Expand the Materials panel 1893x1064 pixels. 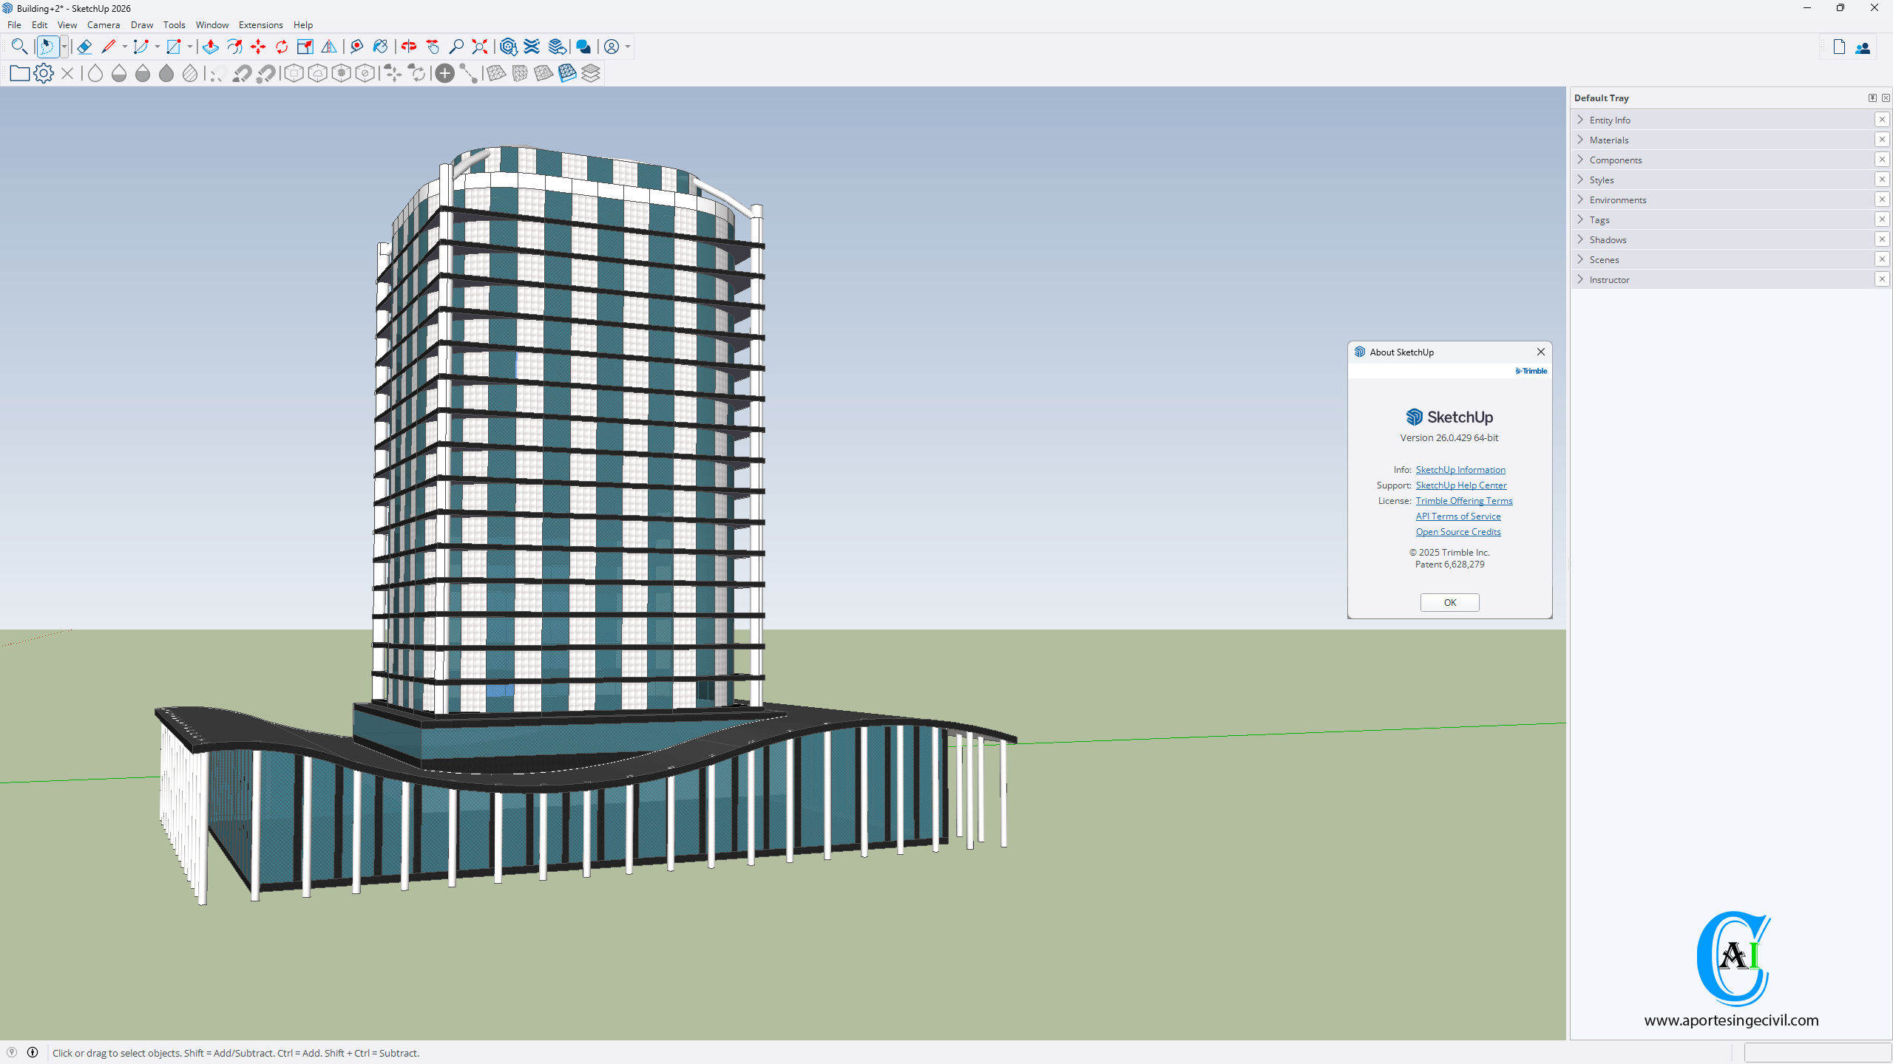[x=1609, y=140]
